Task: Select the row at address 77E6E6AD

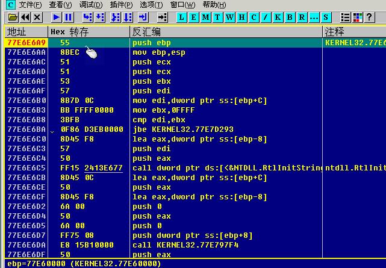Action: click(x=196, y=72)
